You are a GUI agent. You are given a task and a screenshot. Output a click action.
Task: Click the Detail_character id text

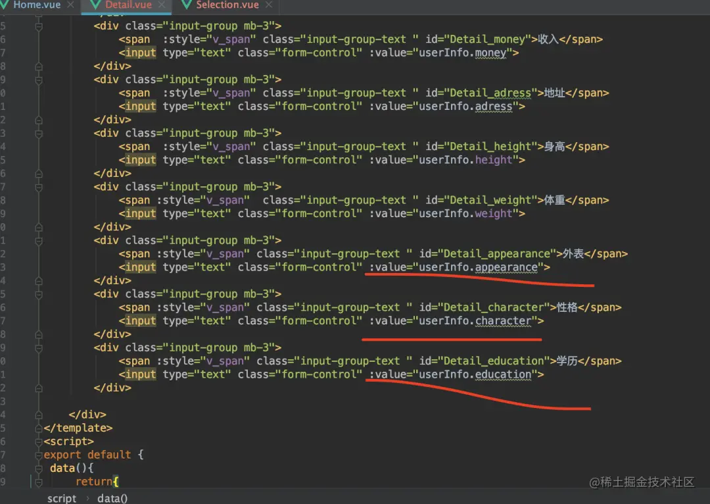[494, 307]
